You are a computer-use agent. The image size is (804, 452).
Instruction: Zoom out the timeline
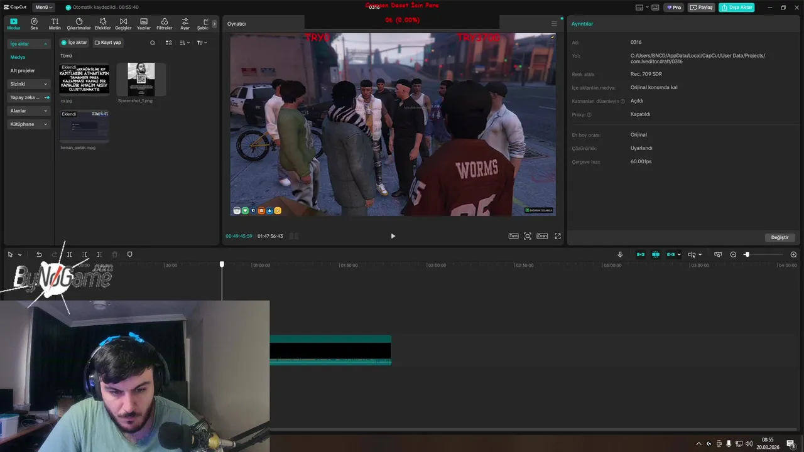[x=733, y=254]
